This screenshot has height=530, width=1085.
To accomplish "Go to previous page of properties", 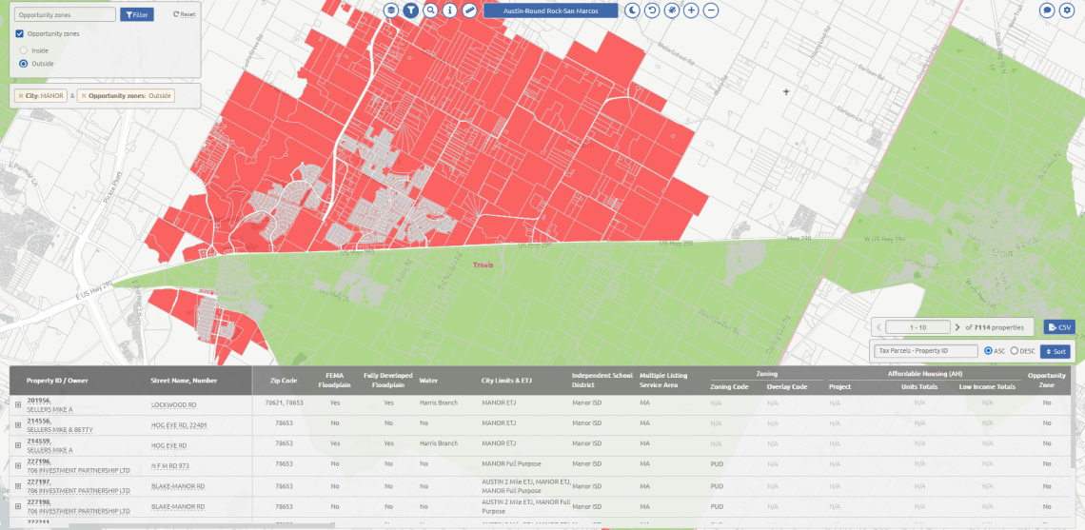I will (x=878, y=327).
